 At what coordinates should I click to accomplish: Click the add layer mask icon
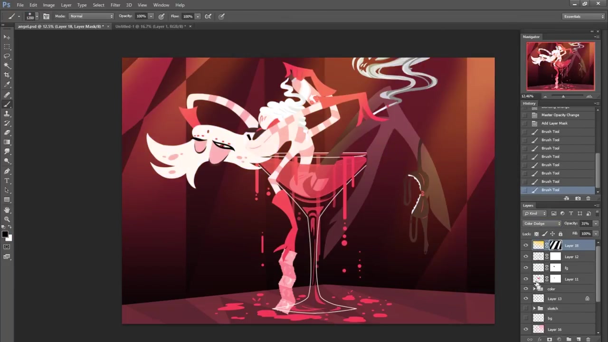point(549,339)
